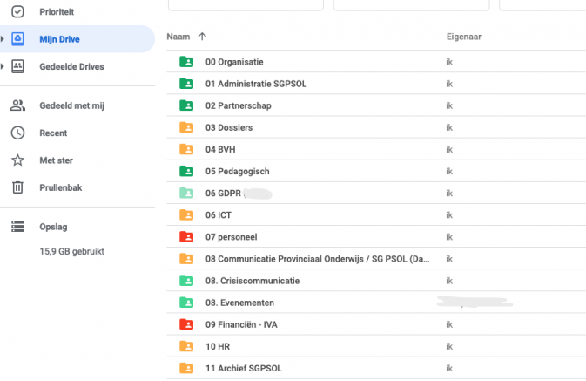Select folder icon of 01 Administratie SGPSOL
Screen dimensions: 586x381
186,84
